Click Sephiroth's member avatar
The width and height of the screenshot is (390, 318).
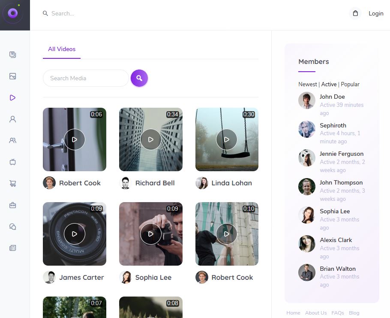[x=307, y=129]
